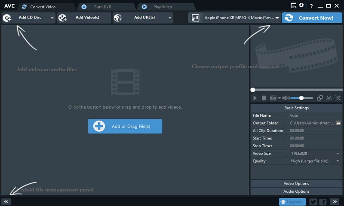Open the output profile dropdown (Apple iPhone XR)
Screen dimensions: 344x206
click(x=240, y=18)
